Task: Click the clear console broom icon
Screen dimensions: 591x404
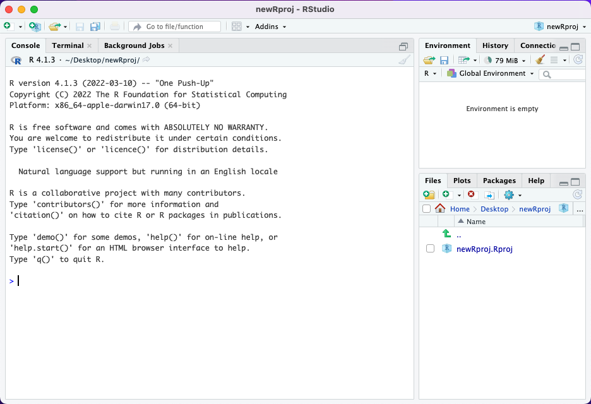Action: point(404,60)
